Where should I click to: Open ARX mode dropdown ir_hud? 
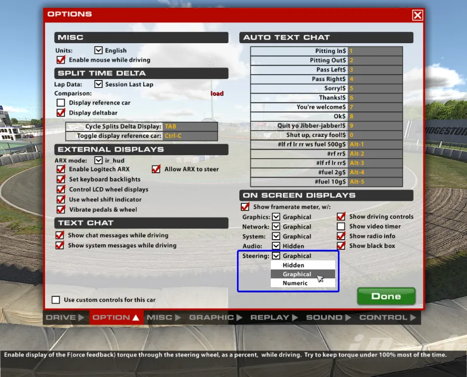point(98,161)
